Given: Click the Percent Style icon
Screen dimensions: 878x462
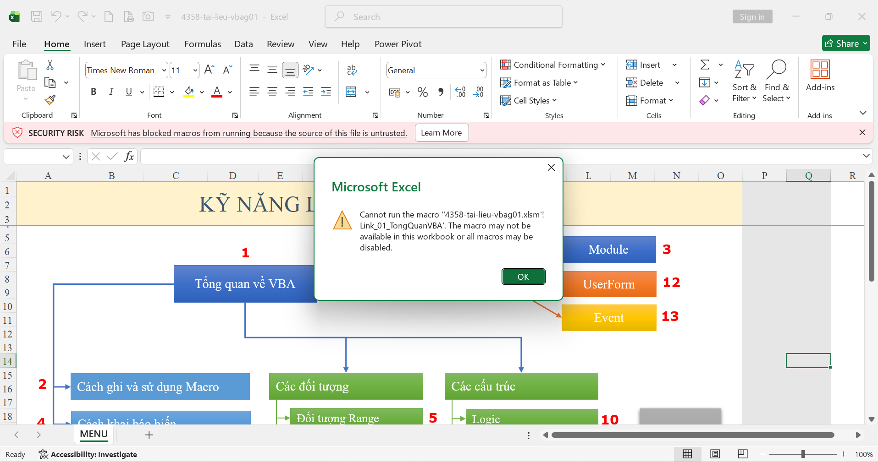Looking at the screenshot, I should (422, 92).
